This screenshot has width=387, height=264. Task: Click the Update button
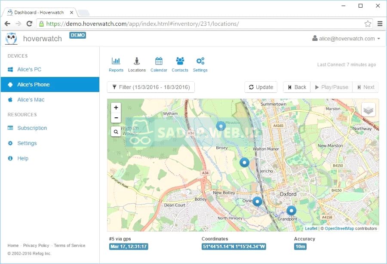click(261, 87)
